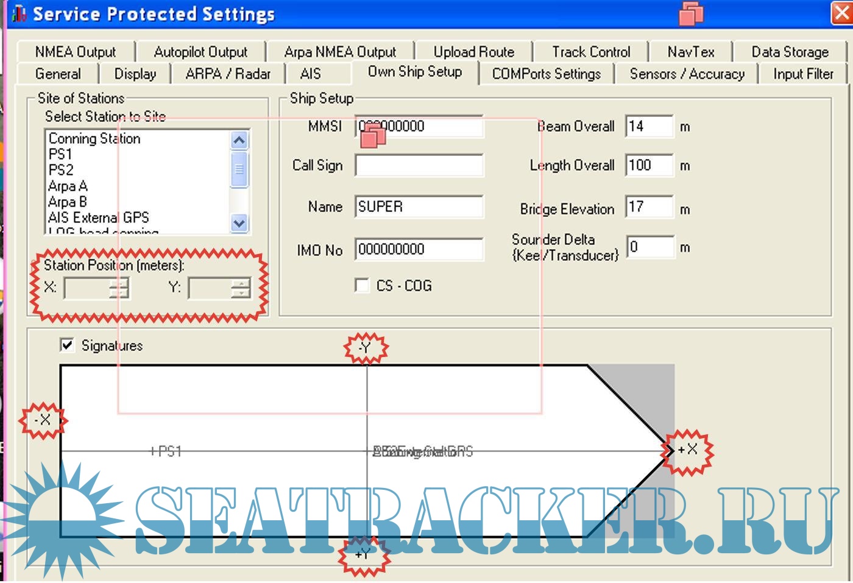
Task: Click the Station Position Y spinner arrows
Action: pos(241,288)
